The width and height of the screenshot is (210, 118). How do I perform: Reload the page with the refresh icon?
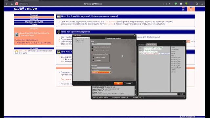tap(12, 4)
